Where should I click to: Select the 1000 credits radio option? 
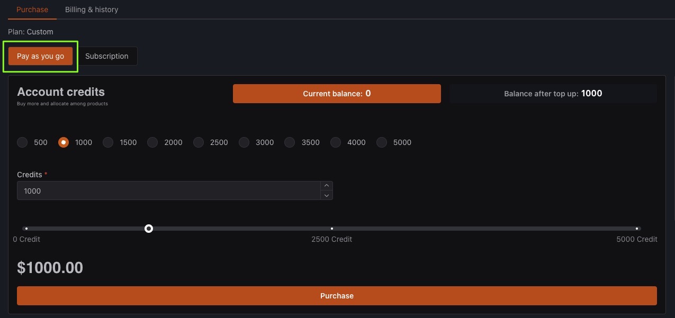pyautogui.click(x=64, y=142)
